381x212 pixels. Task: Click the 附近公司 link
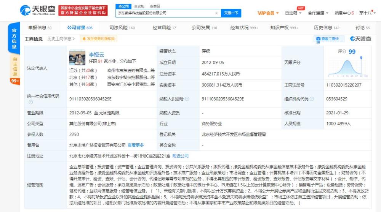pyautogui.click(x=180, y=156)
